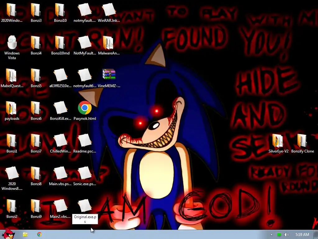
Task: Open the Bonzi1 folder
Action: point(11,141)
